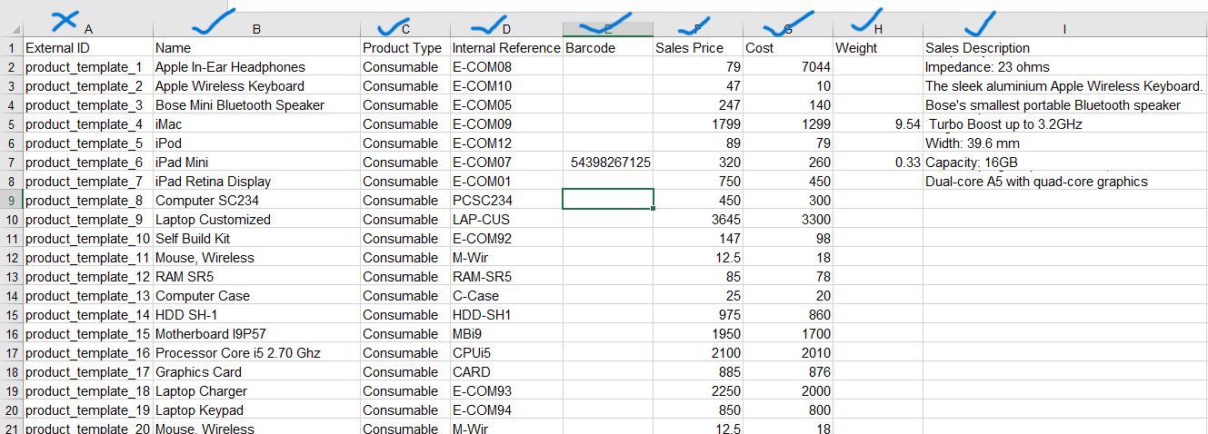Select internal reference "RAM-SR5"
Viewport: 1208px width, 434px height.
[x=506, y=277]
